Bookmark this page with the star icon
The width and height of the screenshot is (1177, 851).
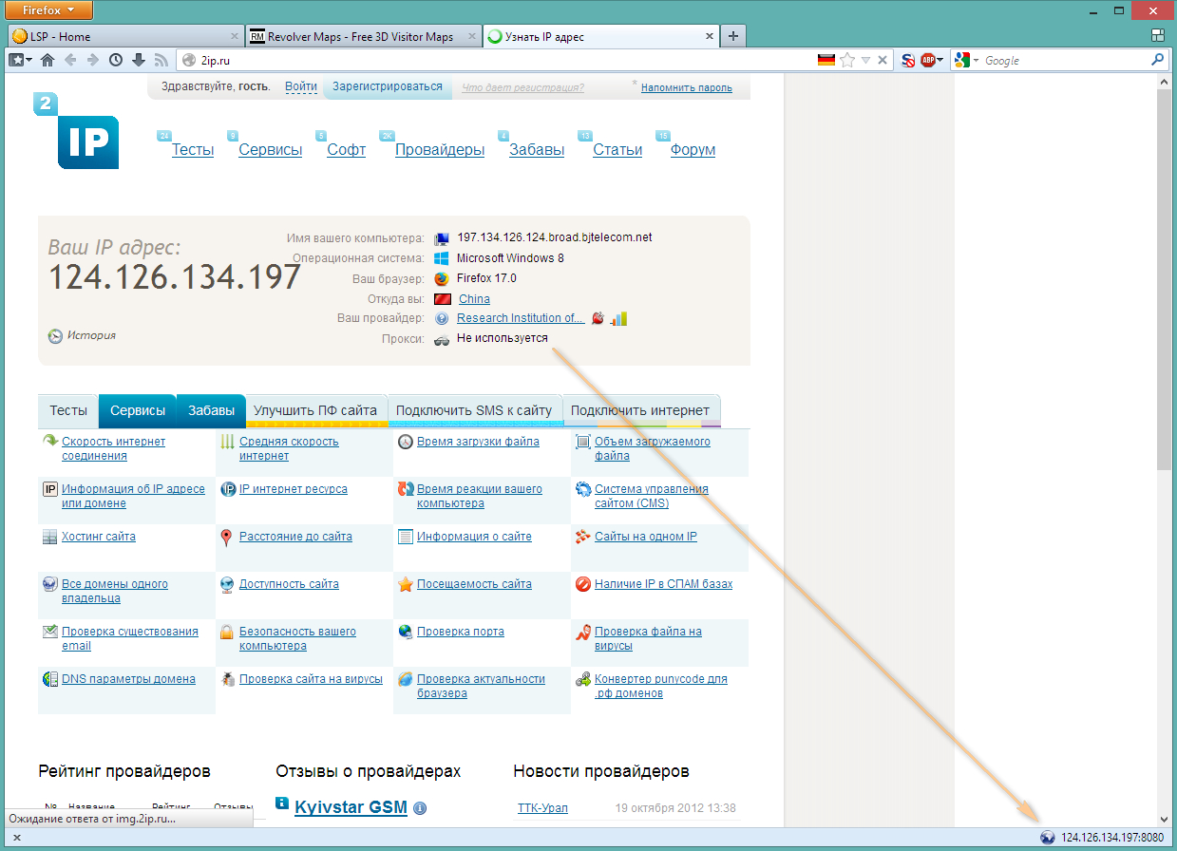847,60
